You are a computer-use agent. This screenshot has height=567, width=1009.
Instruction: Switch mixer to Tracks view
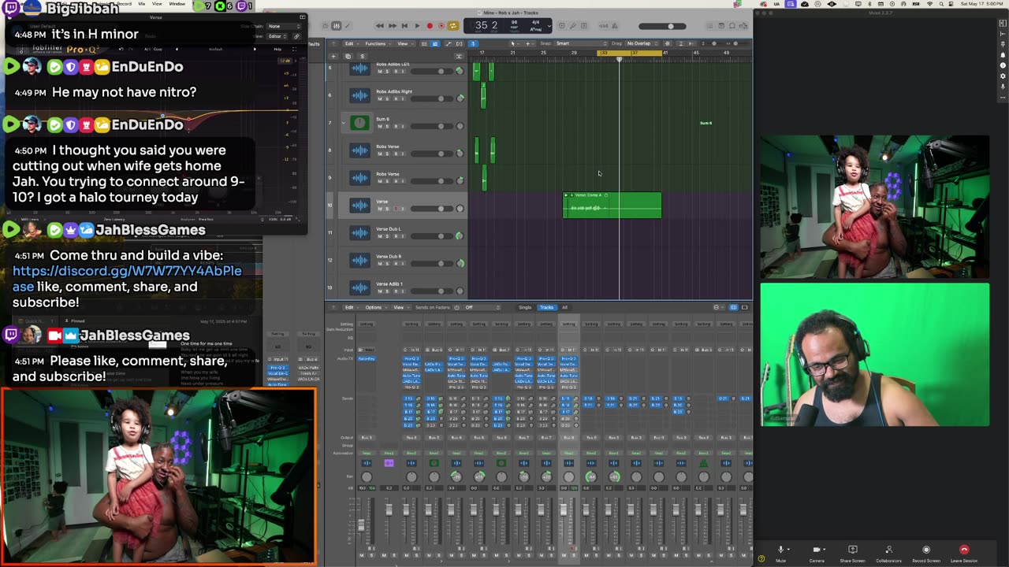547,307
